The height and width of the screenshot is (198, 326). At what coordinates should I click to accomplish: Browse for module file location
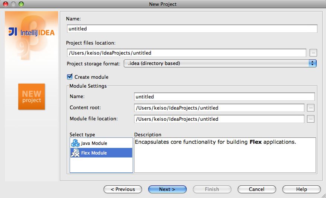311,119
